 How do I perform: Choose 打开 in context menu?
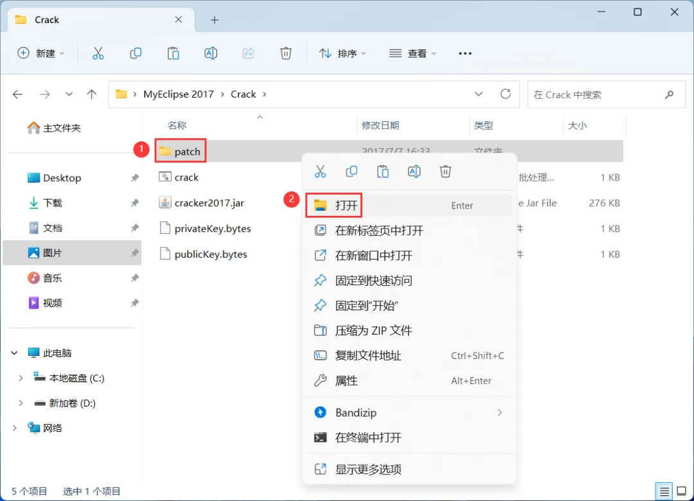(x=409, y=206)
